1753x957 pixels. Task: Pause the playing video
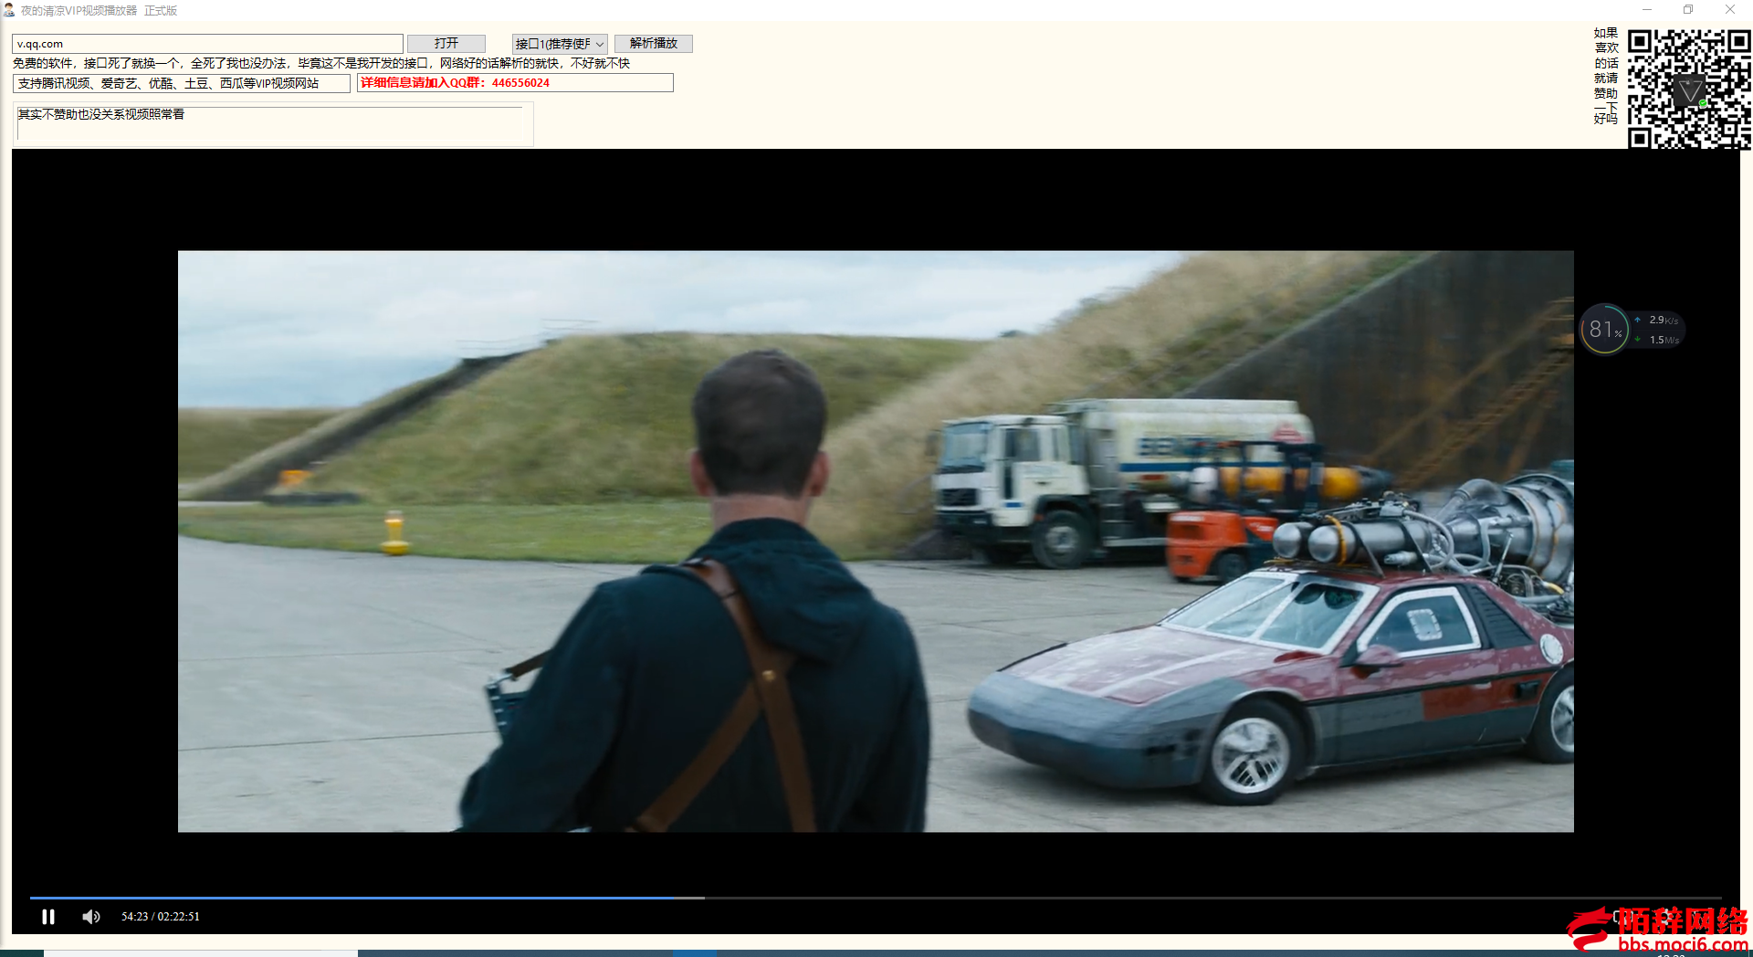click(x=48, y=917)
